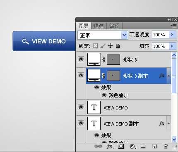Switch to the 路径 tab
This screenshot has width=178, height=152.
114,26
